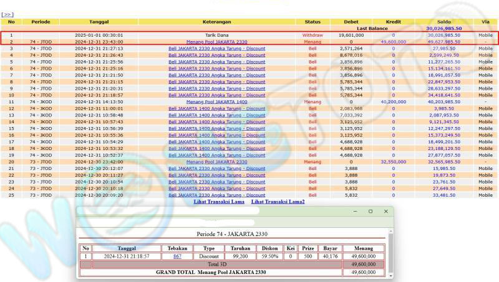This screenshot has width=499, height=282.
Task: Click the Saldo column header
Action: (443, 22)
